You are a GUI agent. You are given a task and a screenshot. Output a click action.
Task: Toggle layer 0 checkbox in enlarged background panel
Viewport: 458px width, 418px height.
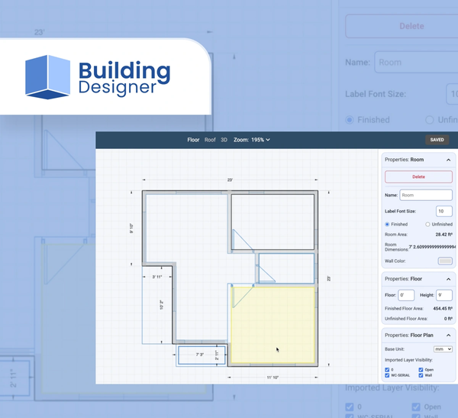350,407
